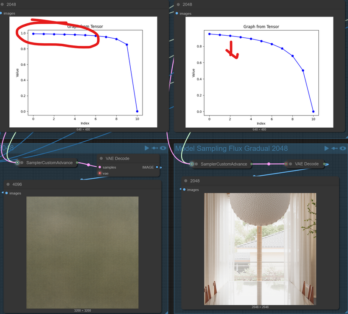Viewport: 348px width, 314px height.
Task: Run the left group with its play icon
Action: coord(147,148)
